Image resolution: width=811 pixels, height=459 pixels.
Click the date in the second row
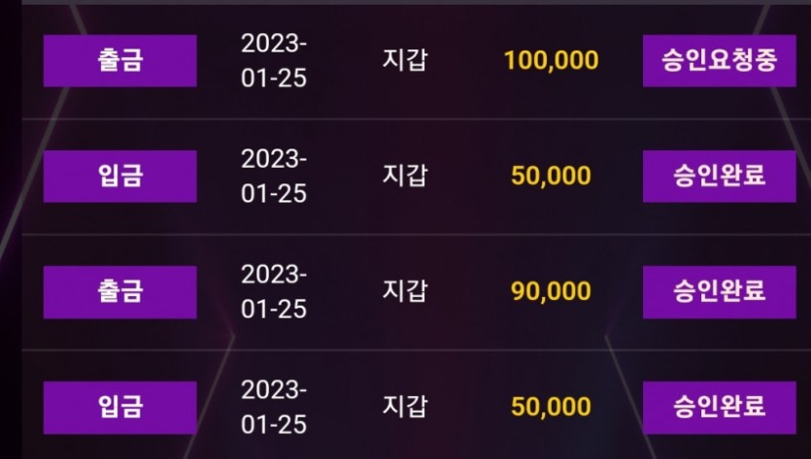coord(274,176)
